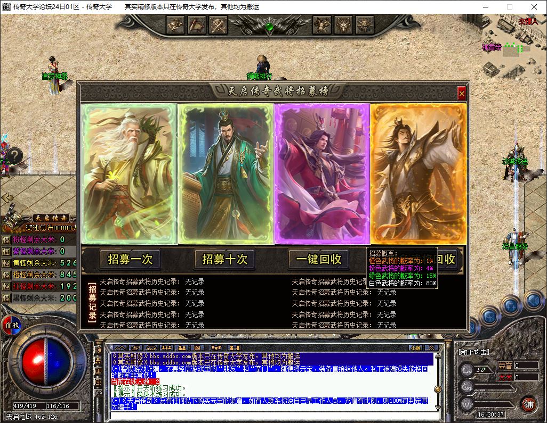
Task: Click the three-people group icon in chat toolbar
Action: tap(166, 347)
